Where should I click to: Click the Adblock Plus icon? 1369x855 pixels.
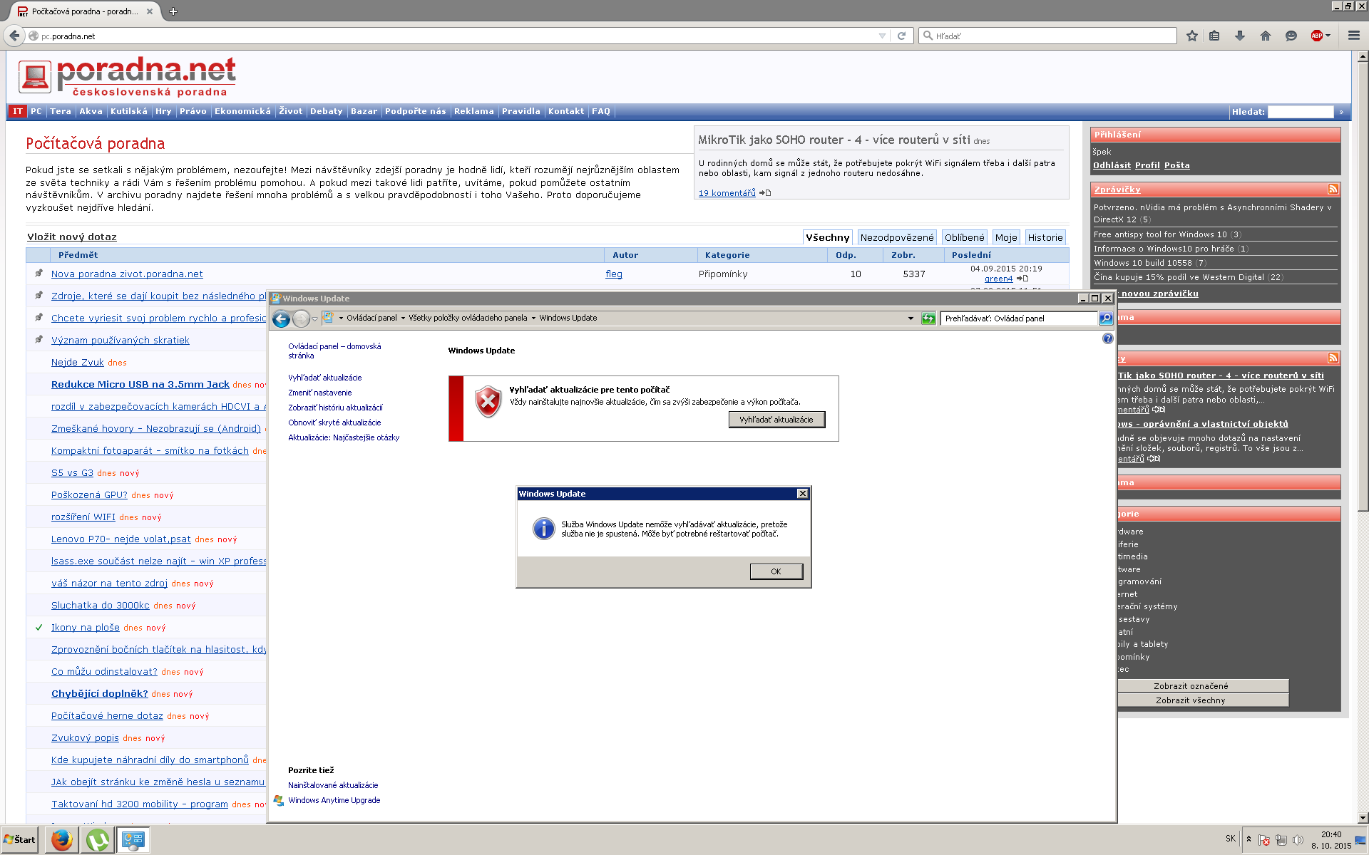1316,36
